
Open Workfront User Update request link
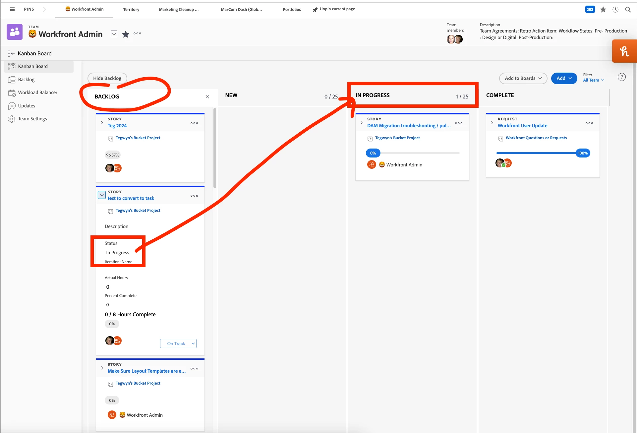(x=522, y=126)
